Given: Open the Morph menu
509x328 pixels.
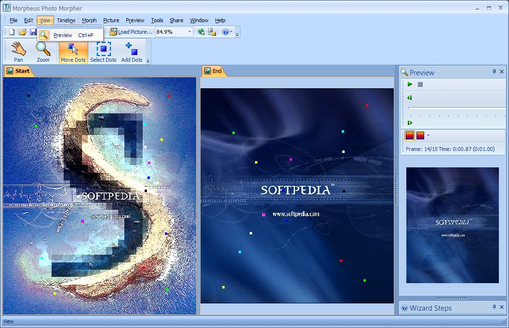Looking at the screenshot, I should (x=89, y=20).
